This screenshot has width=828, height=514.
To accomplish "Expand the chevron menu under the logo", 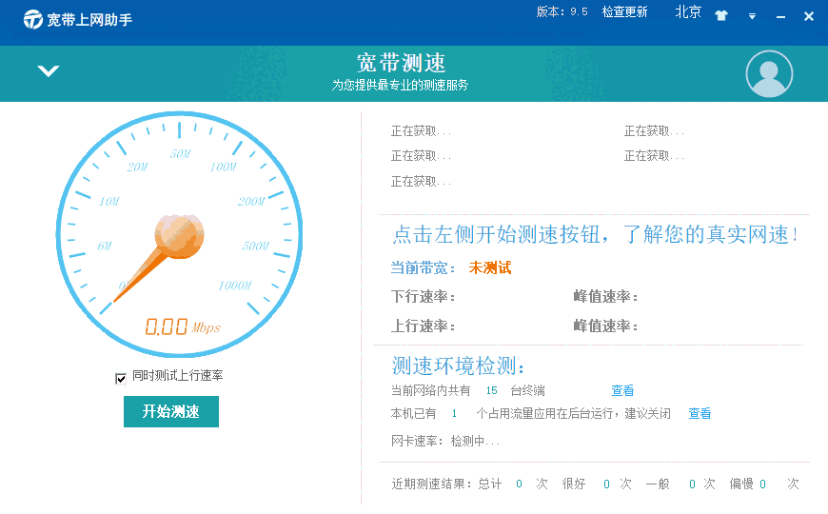I will click(48, 70).
